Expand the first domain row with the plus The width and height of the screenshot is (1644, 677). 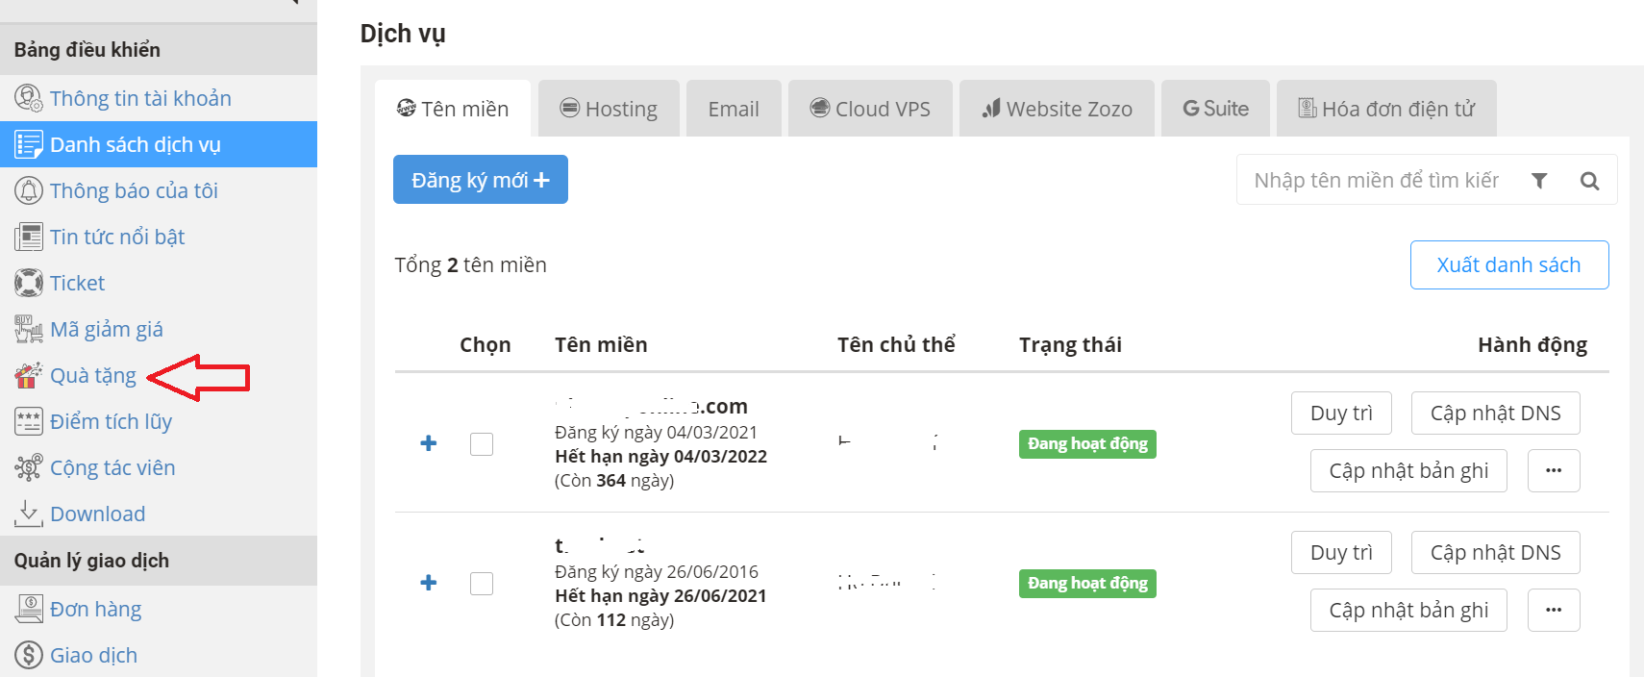[428, 443]
